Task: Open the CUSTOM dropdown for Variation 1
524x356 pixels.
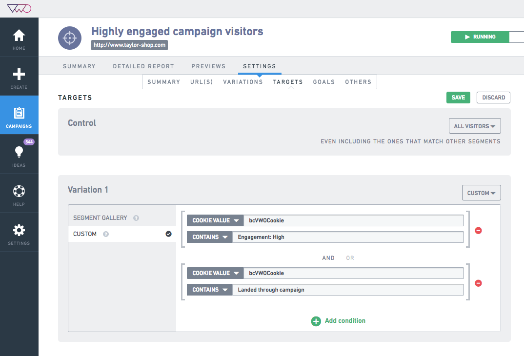Action: coord(481,193)
